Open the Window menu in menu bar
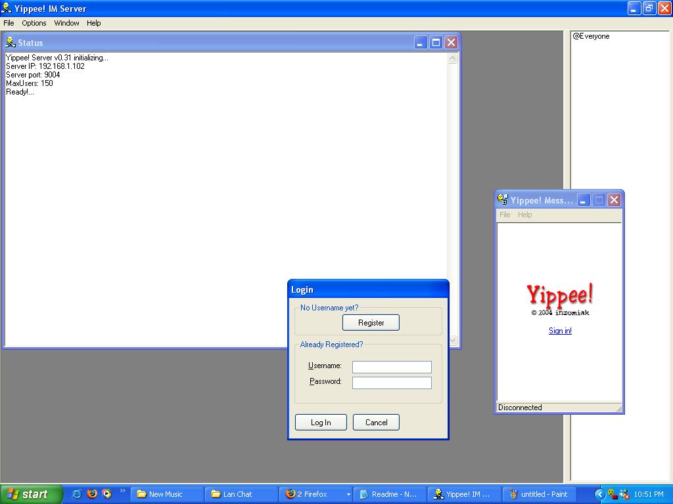673x504 pixels. tap(66, 23)
